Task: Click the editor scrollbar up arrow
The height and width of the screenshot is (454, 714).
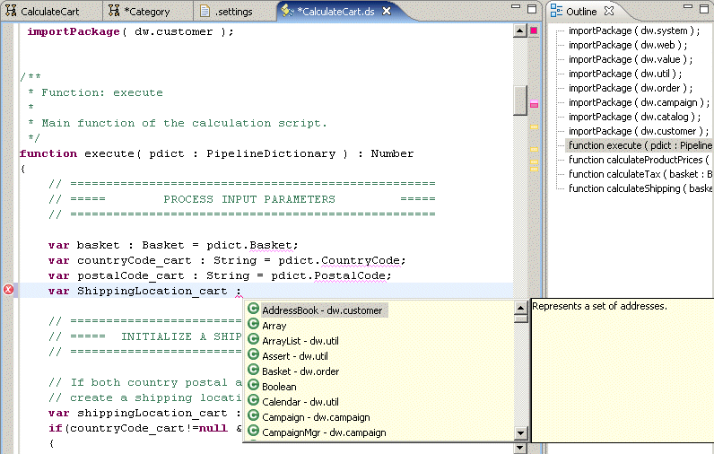Action: click(x=520, y=31)
